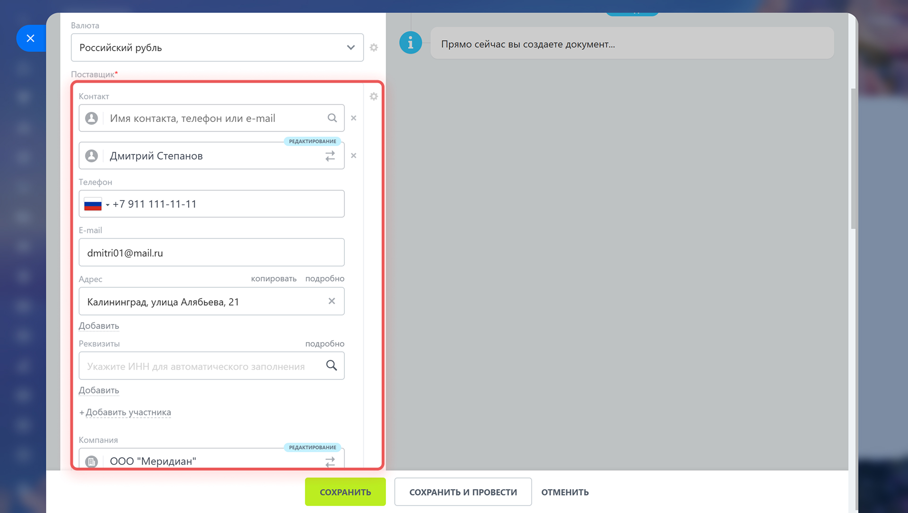908x513 pixels.
Task: Open the gear settings for Поставщик block
Action: (374, 96)
